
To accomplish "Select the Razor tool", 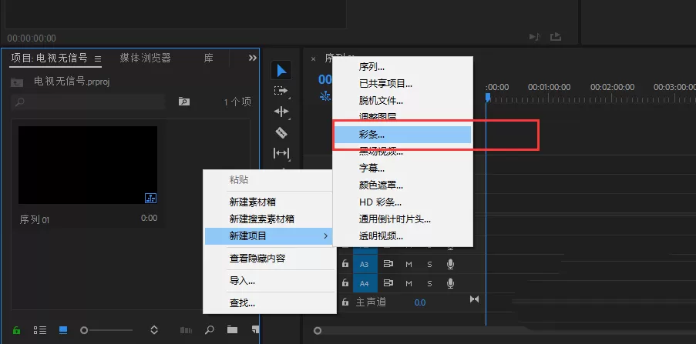I will point(281,132).
